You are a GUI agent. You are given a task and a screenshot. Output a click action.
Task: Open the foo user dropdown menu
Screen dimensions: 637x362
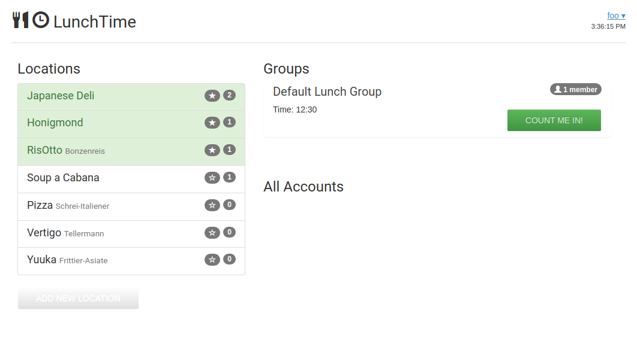coord(616,16)
